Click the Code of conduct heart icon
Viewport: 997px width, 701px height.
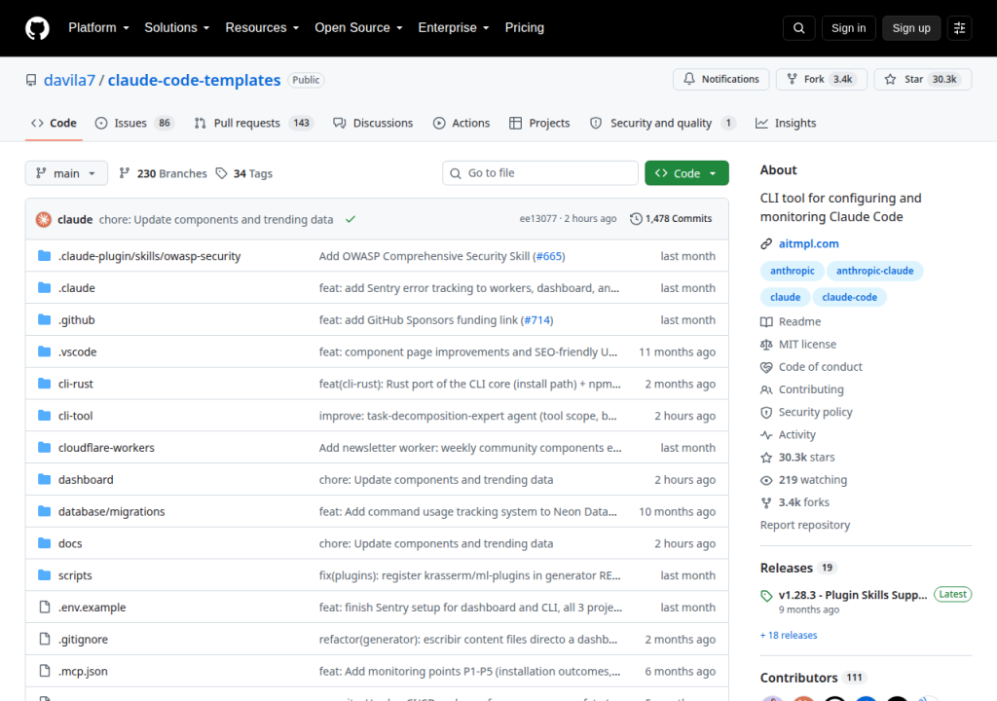click(x=766, y=367)
